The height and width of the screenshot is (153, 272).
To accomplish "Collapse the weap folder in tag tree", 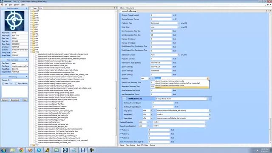I will tap(31, 52).
